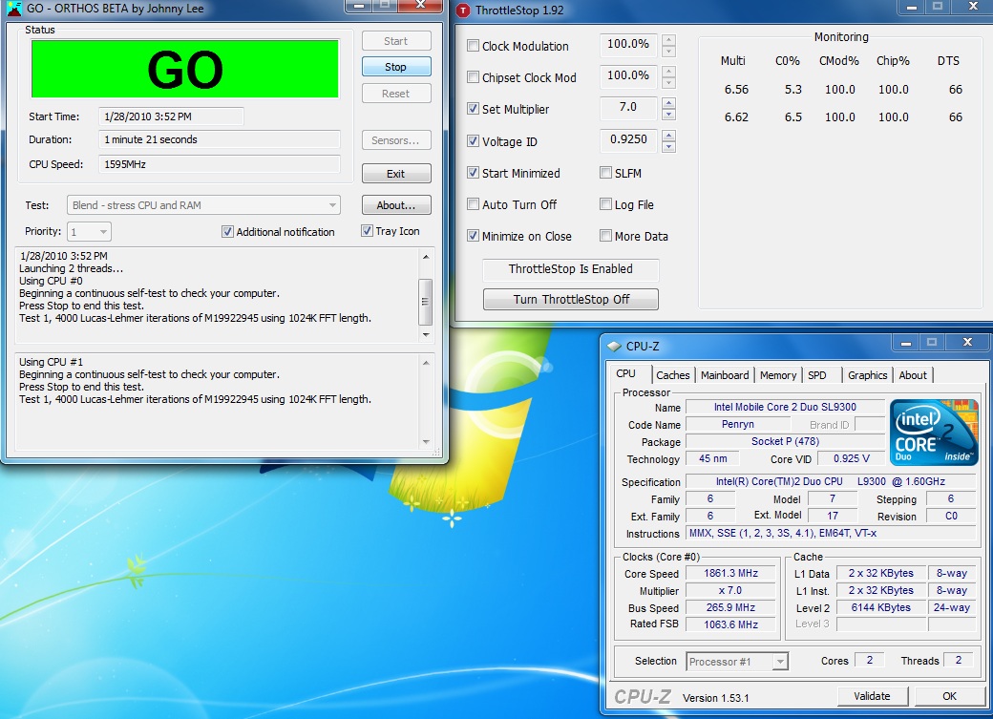The width and height of the screenshot is (993, 719).
Task: Open the Priority dropdown
Action: (90, 232)
